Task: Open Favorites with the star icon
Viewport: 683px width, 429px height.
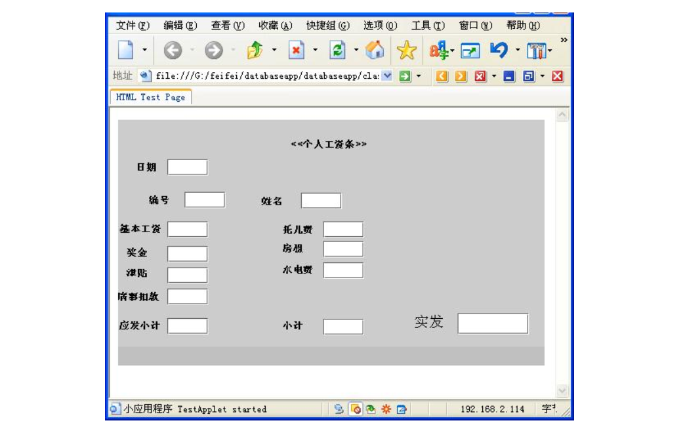Action: 407,51
